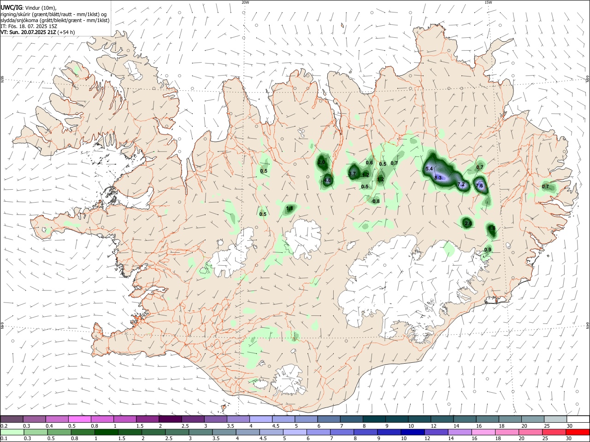The image size is (590, 442).
Task: Click the 0.9 precipitation value label
Action: point(488,250)
